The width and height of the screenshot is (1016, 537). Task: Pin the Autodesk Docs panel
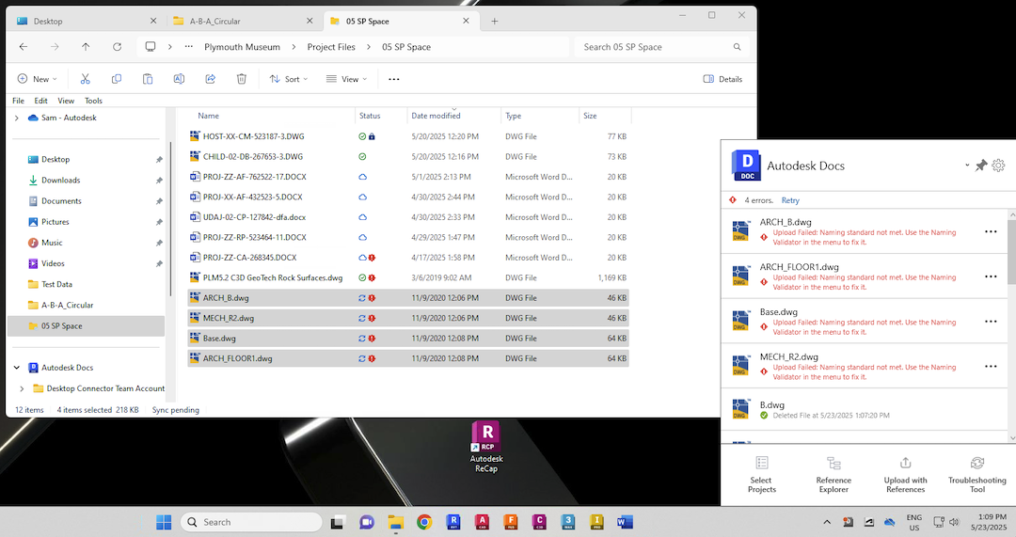point(981,166)
